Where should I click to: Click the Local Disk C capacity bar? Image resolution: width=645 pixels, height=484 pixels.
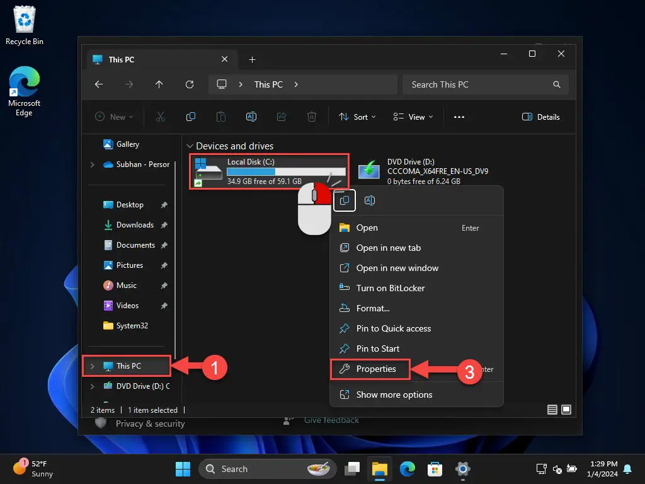coord(285,171)
